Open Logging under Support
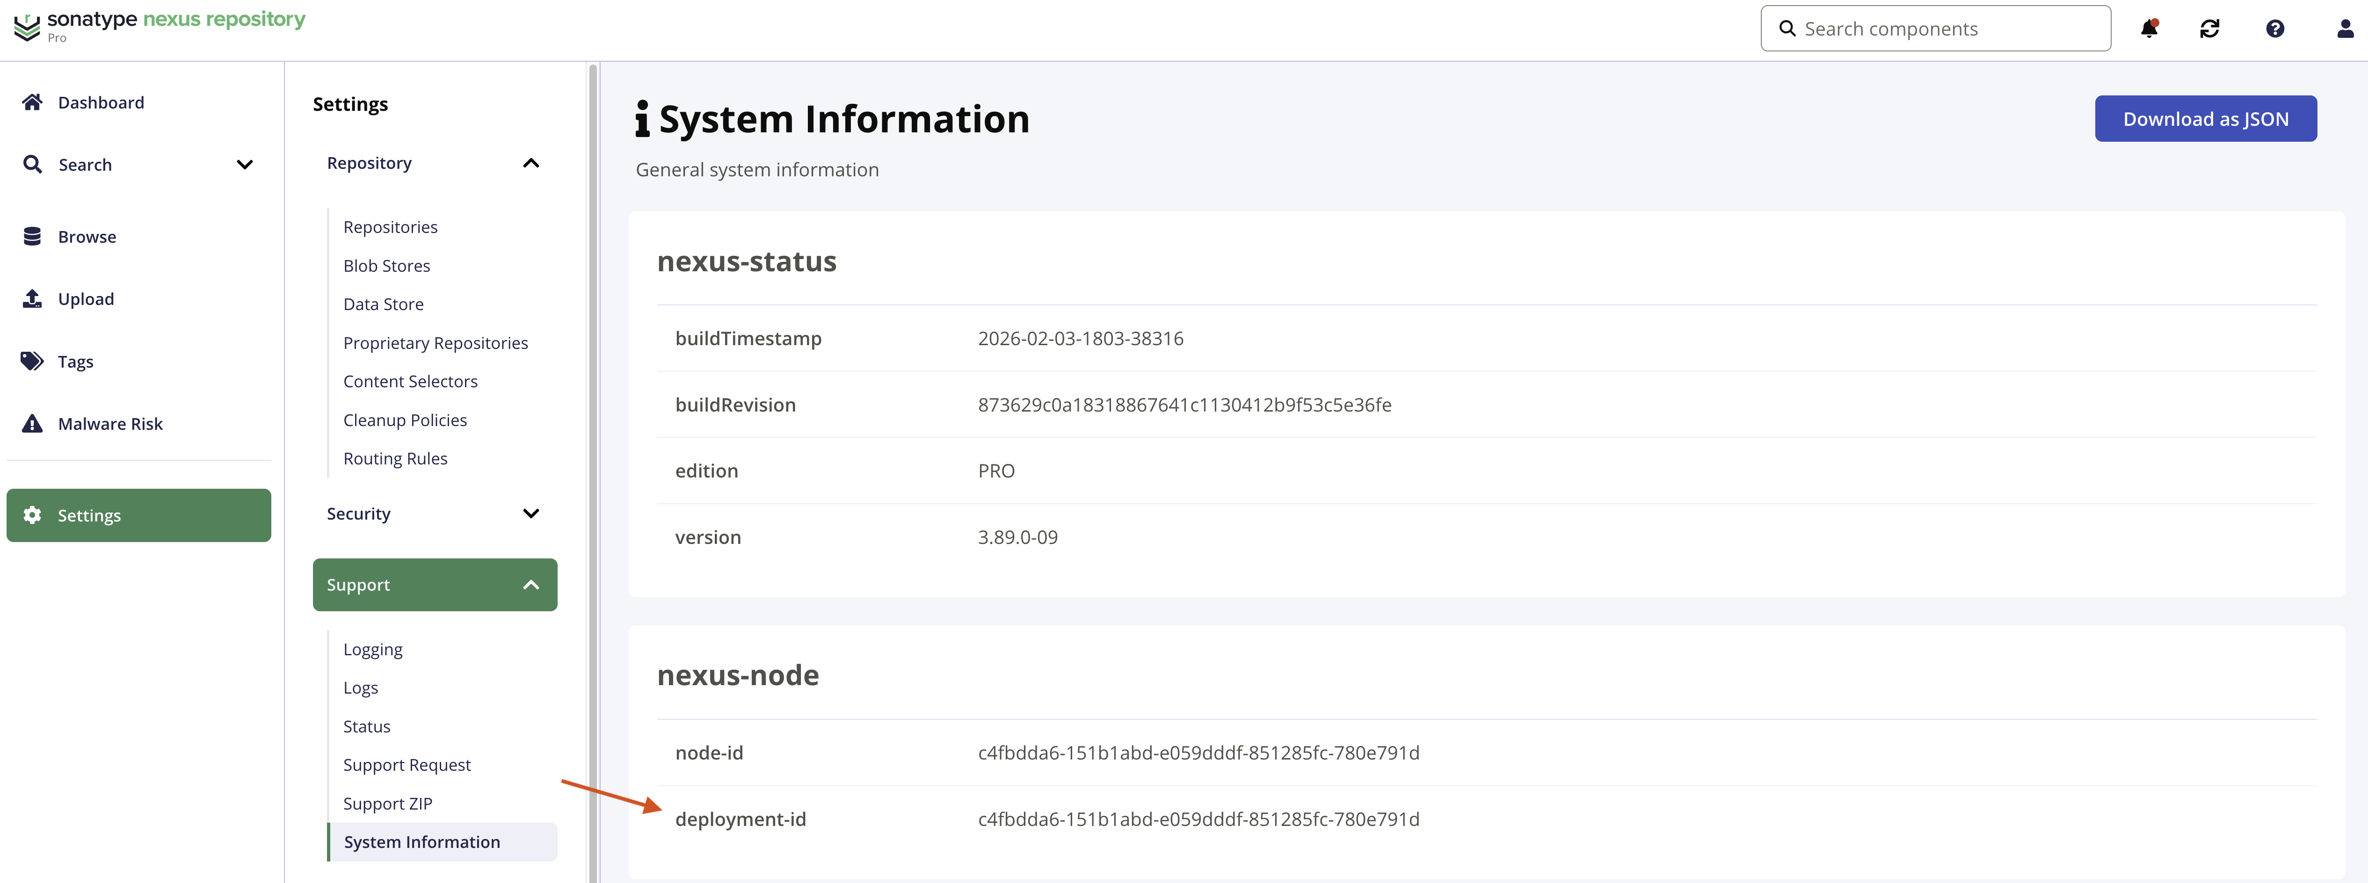The image size is (2368, 883). point(373,650)
